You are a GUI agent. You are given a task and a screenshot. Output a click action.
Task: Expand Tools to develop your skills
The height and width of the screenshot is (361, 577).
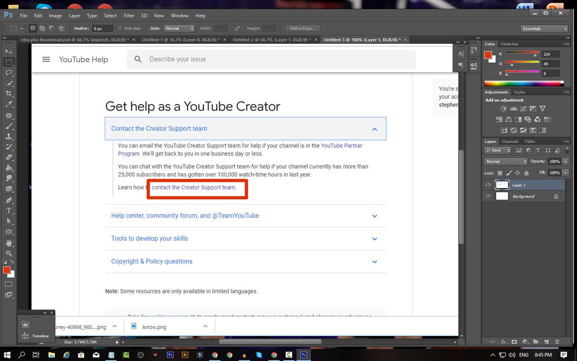point(245,239)
